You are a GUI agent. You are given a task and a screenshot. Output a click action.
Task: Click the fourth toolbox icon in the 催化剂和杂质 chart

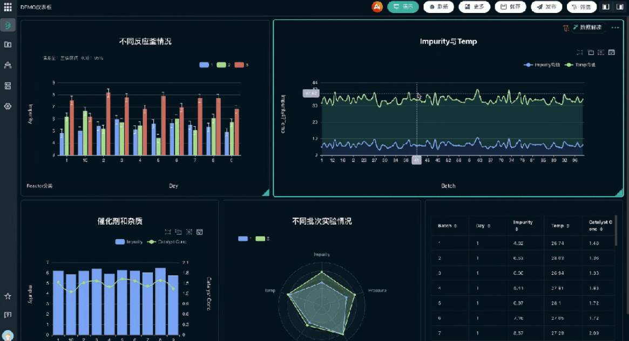[200, 232]
